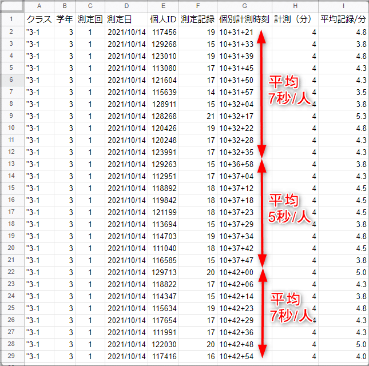Select time cell 10+31+33
Screen dimensions: 369x366
click(x=244, y=44)
